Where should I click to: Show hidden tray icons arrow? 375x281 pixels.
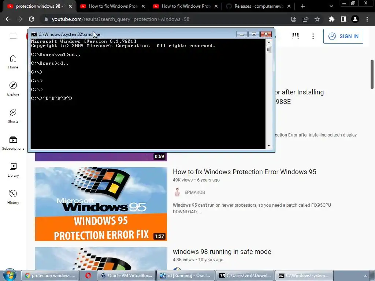click(x=365, y=276)
